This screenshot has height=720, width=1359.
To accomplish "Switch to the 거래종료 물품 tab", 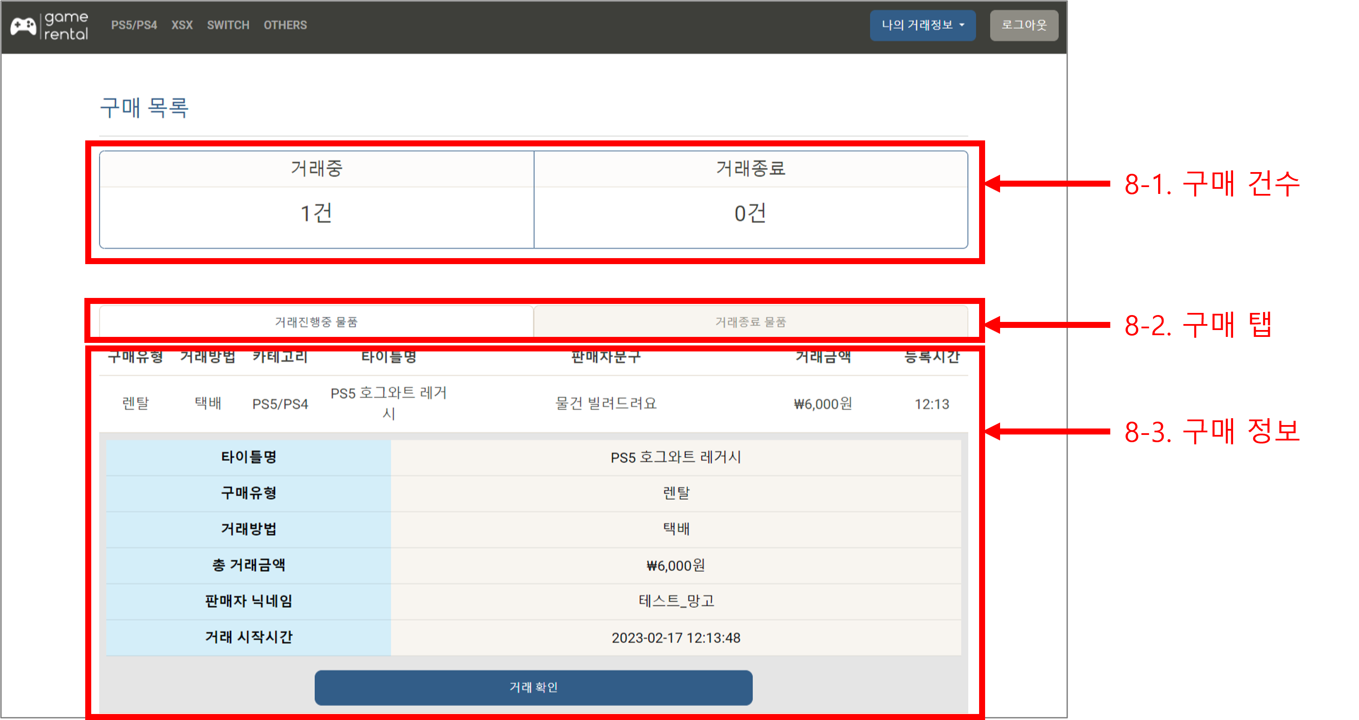I will (751, 321).
